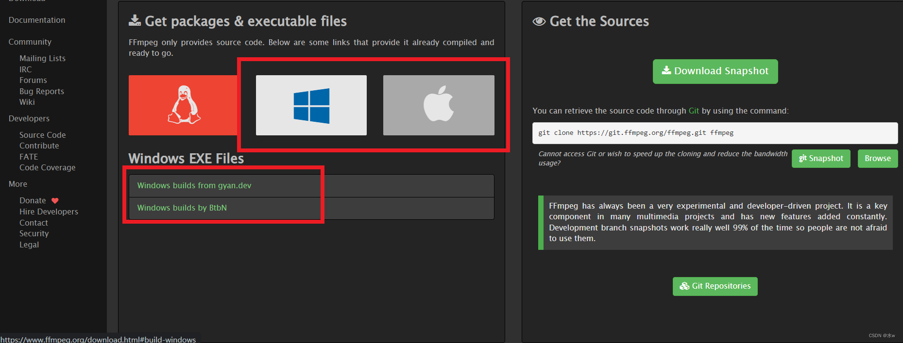Click the Windows EXE Files heading
Image resolution: width=903 pixels, height=343 pixels.
(186, 158)
